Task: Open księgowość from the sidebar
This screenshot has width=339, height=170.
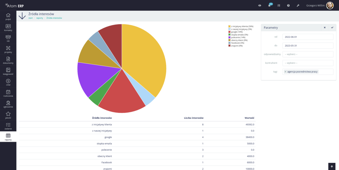Action: [8, 71]
